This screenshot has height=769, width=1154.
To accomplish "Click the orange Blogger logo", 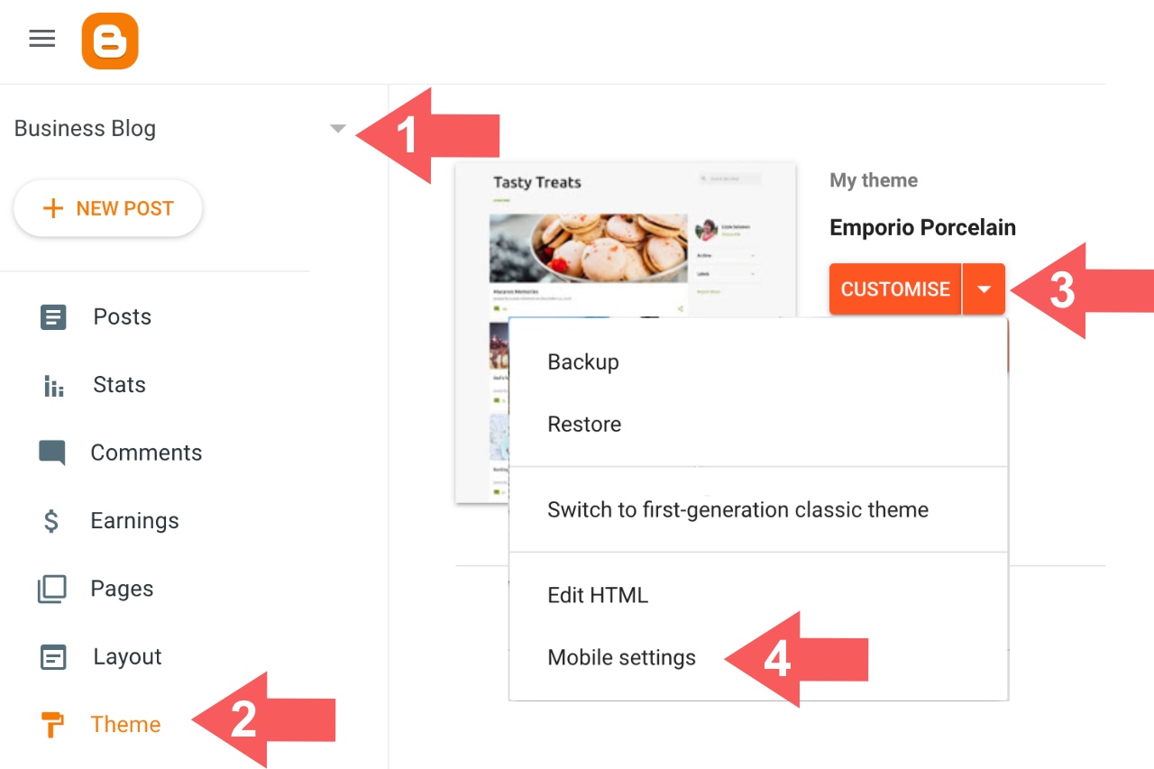I will (x=110, y=41).
